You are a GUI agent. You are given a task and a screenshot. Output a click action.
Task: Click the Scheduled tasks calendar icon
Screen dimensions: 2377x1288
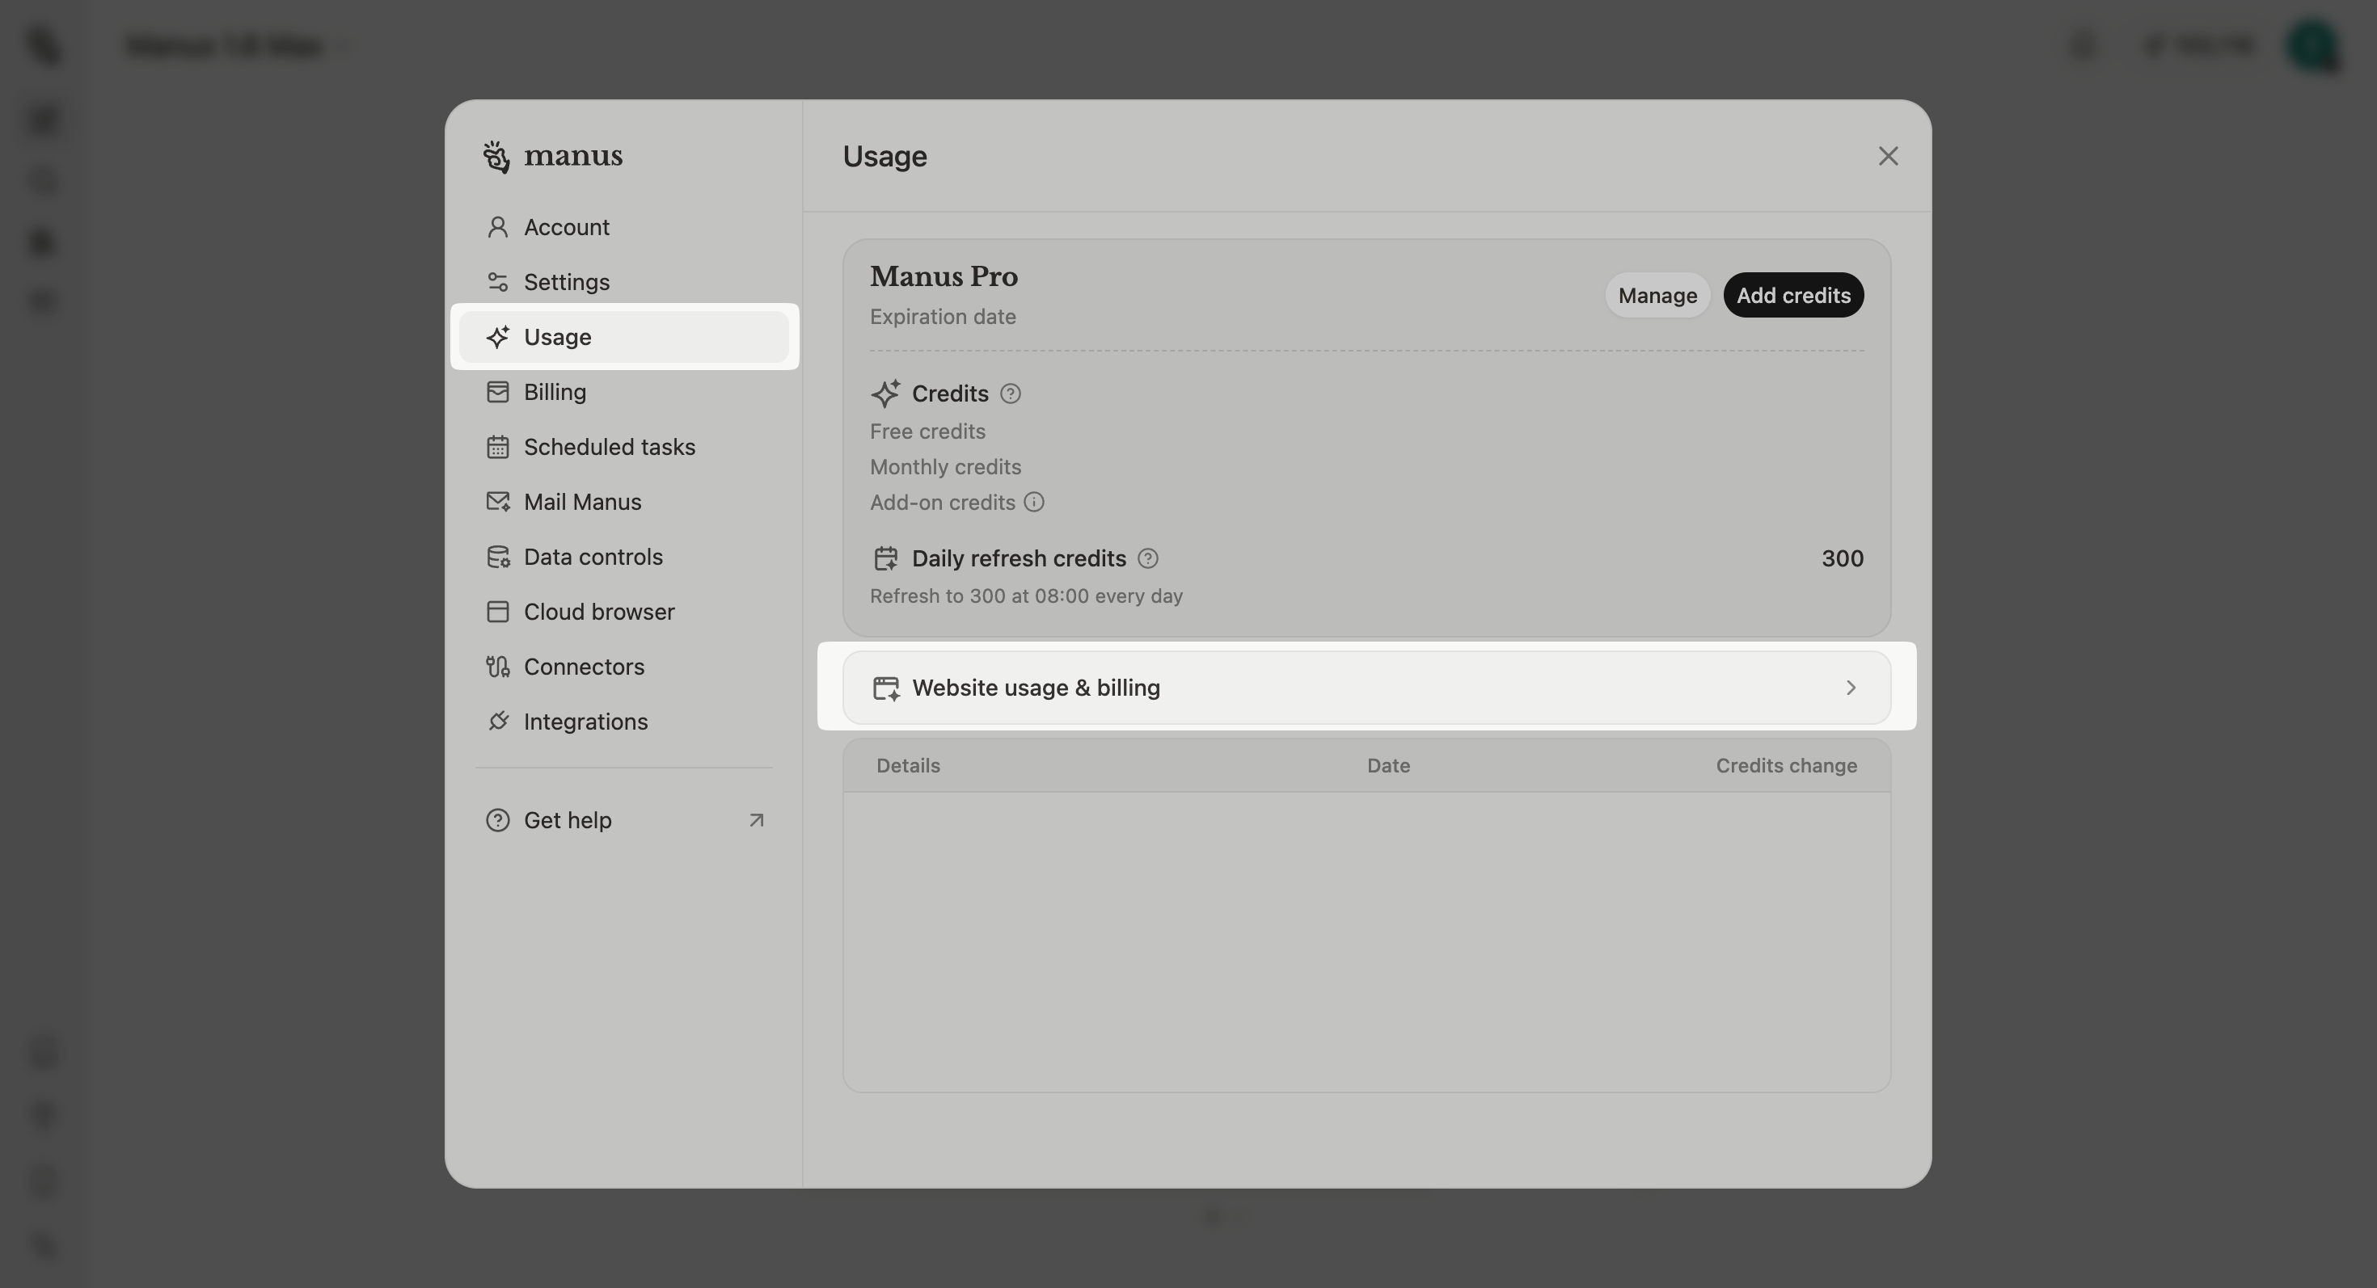498,446
